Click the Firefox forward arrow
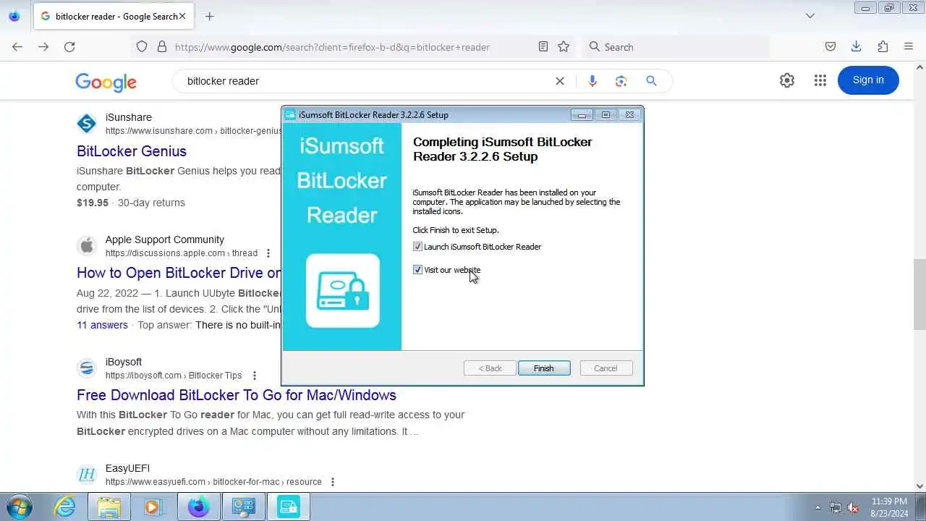926x521 pixels. [43, 46]
